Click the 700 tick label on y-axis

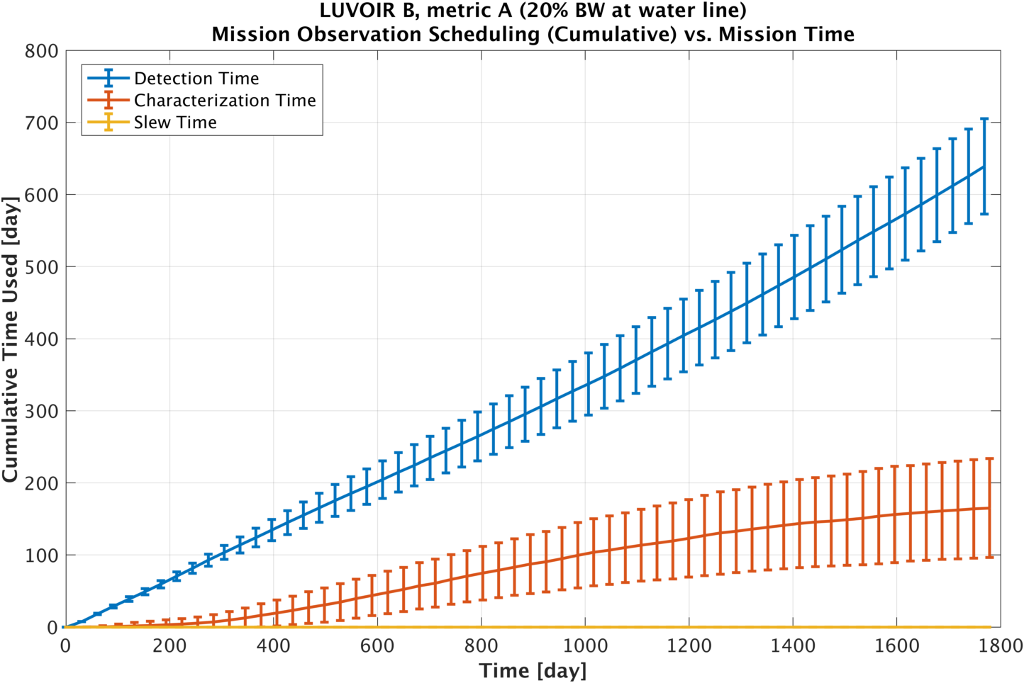point(41,123)
